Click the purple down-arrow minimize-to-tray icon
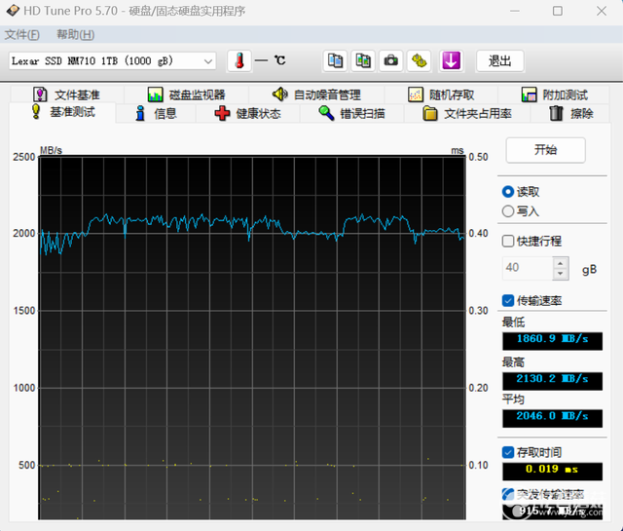Screen dimensions: 623x531 [452, 60]
